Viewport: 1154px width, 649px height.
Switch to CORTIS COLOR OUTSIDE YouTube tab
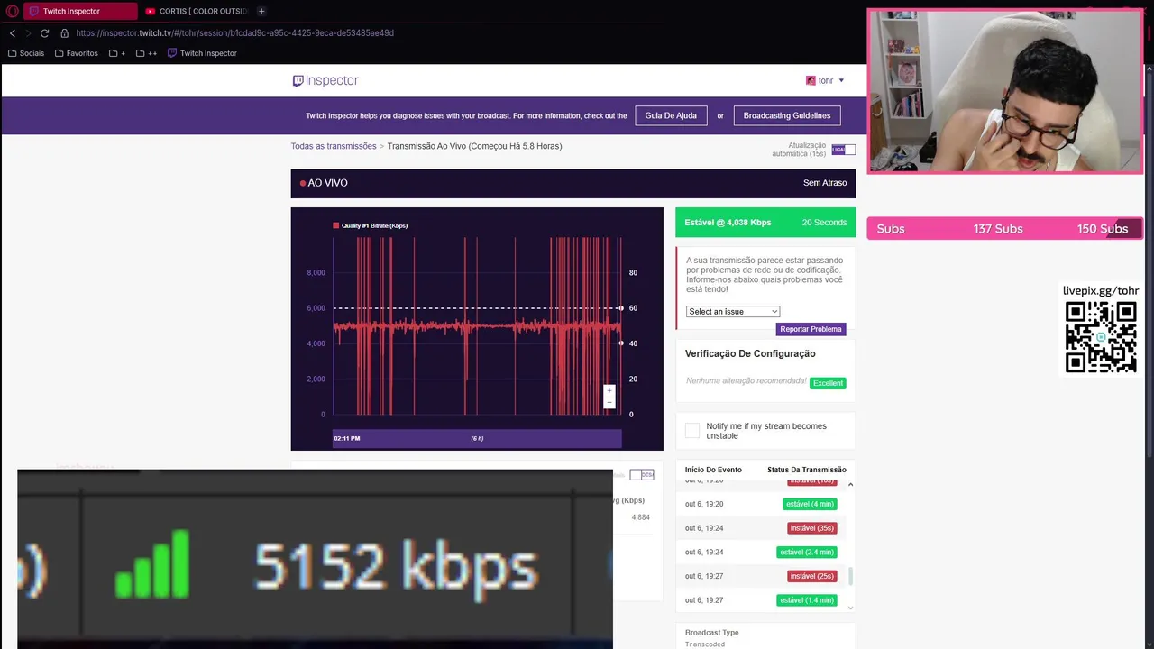click(196, 11)
